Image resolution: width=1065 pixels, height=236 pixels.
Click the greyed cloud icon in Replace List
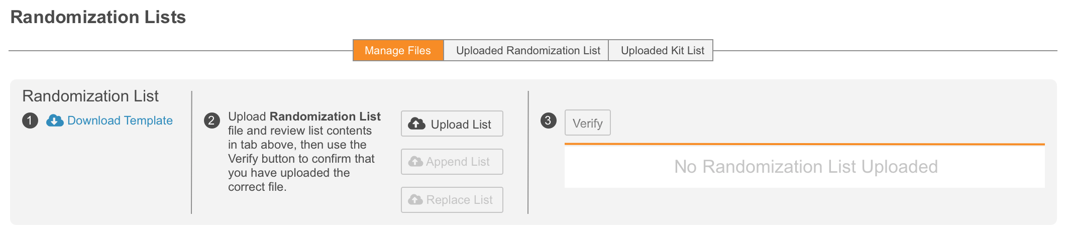click(415, 200)
